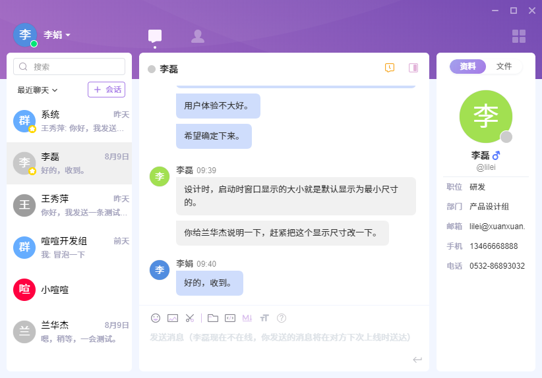Open the contacts view in top bar
This screenshot has width=542, height=378.
coord(197,36)
